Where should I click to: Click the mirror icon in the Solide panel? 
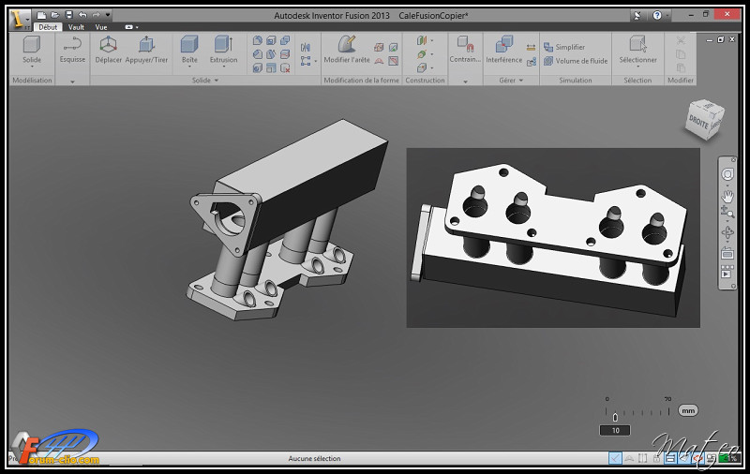click(x=306, y=47)
